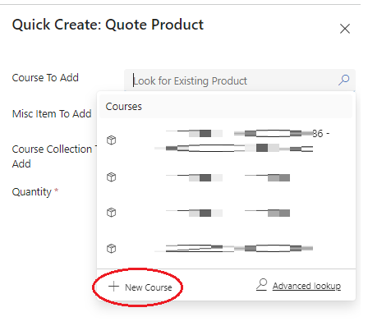Click the plus icon beside New Course

coord(113,287)
